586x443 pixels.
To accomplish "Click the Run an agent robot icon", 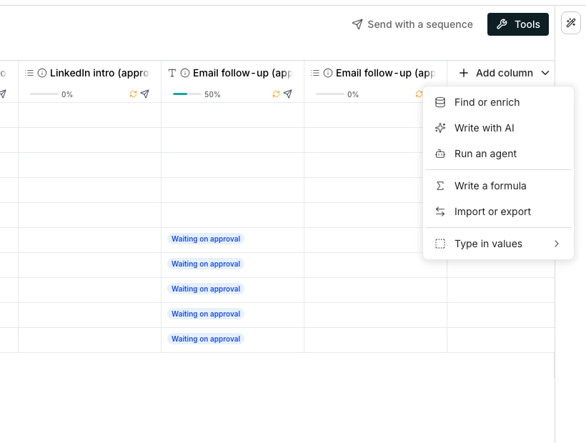I will [x=440, y=154].
